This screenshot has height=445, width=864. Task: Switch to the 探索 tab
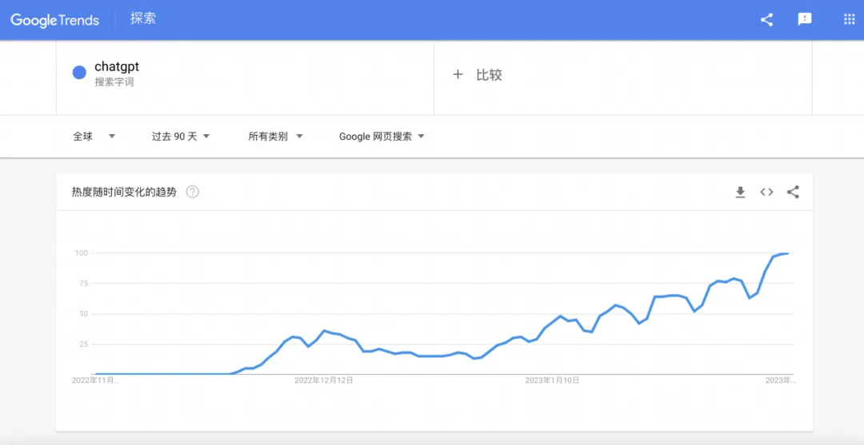(143, 18)
